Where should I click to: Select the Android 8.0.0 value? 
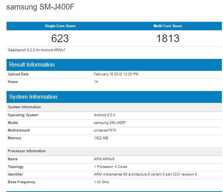(x=104, y=115)
